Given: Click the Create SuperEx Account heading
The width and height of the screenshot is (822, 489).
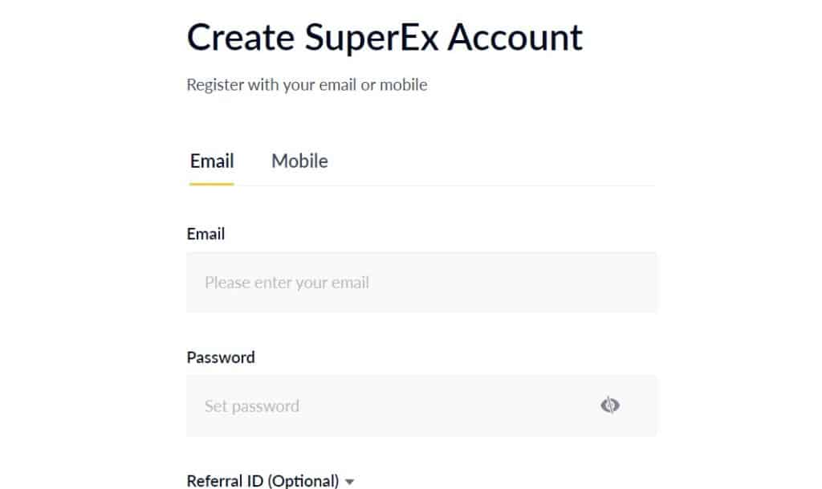Looking at the screenshot, I should point(384,37).
